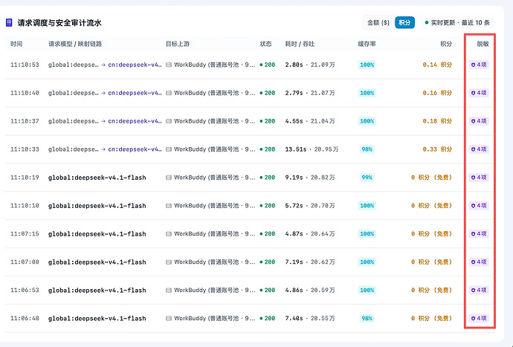Open the cn:deepseek-v4 mapped link at 11:10:33

click(135, 149)
